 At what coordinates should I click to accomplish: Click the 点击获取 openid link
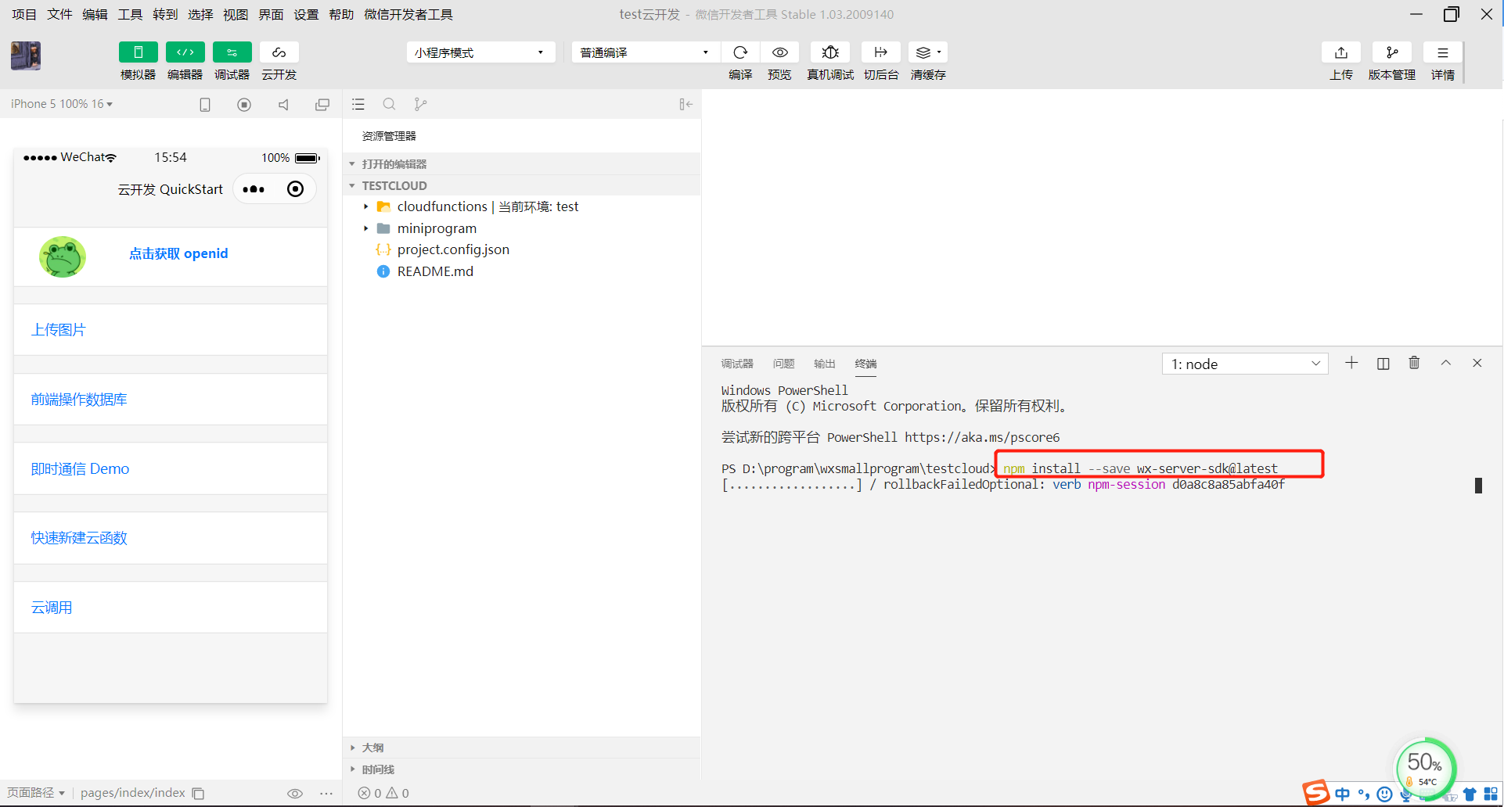[x=178, y=253]
